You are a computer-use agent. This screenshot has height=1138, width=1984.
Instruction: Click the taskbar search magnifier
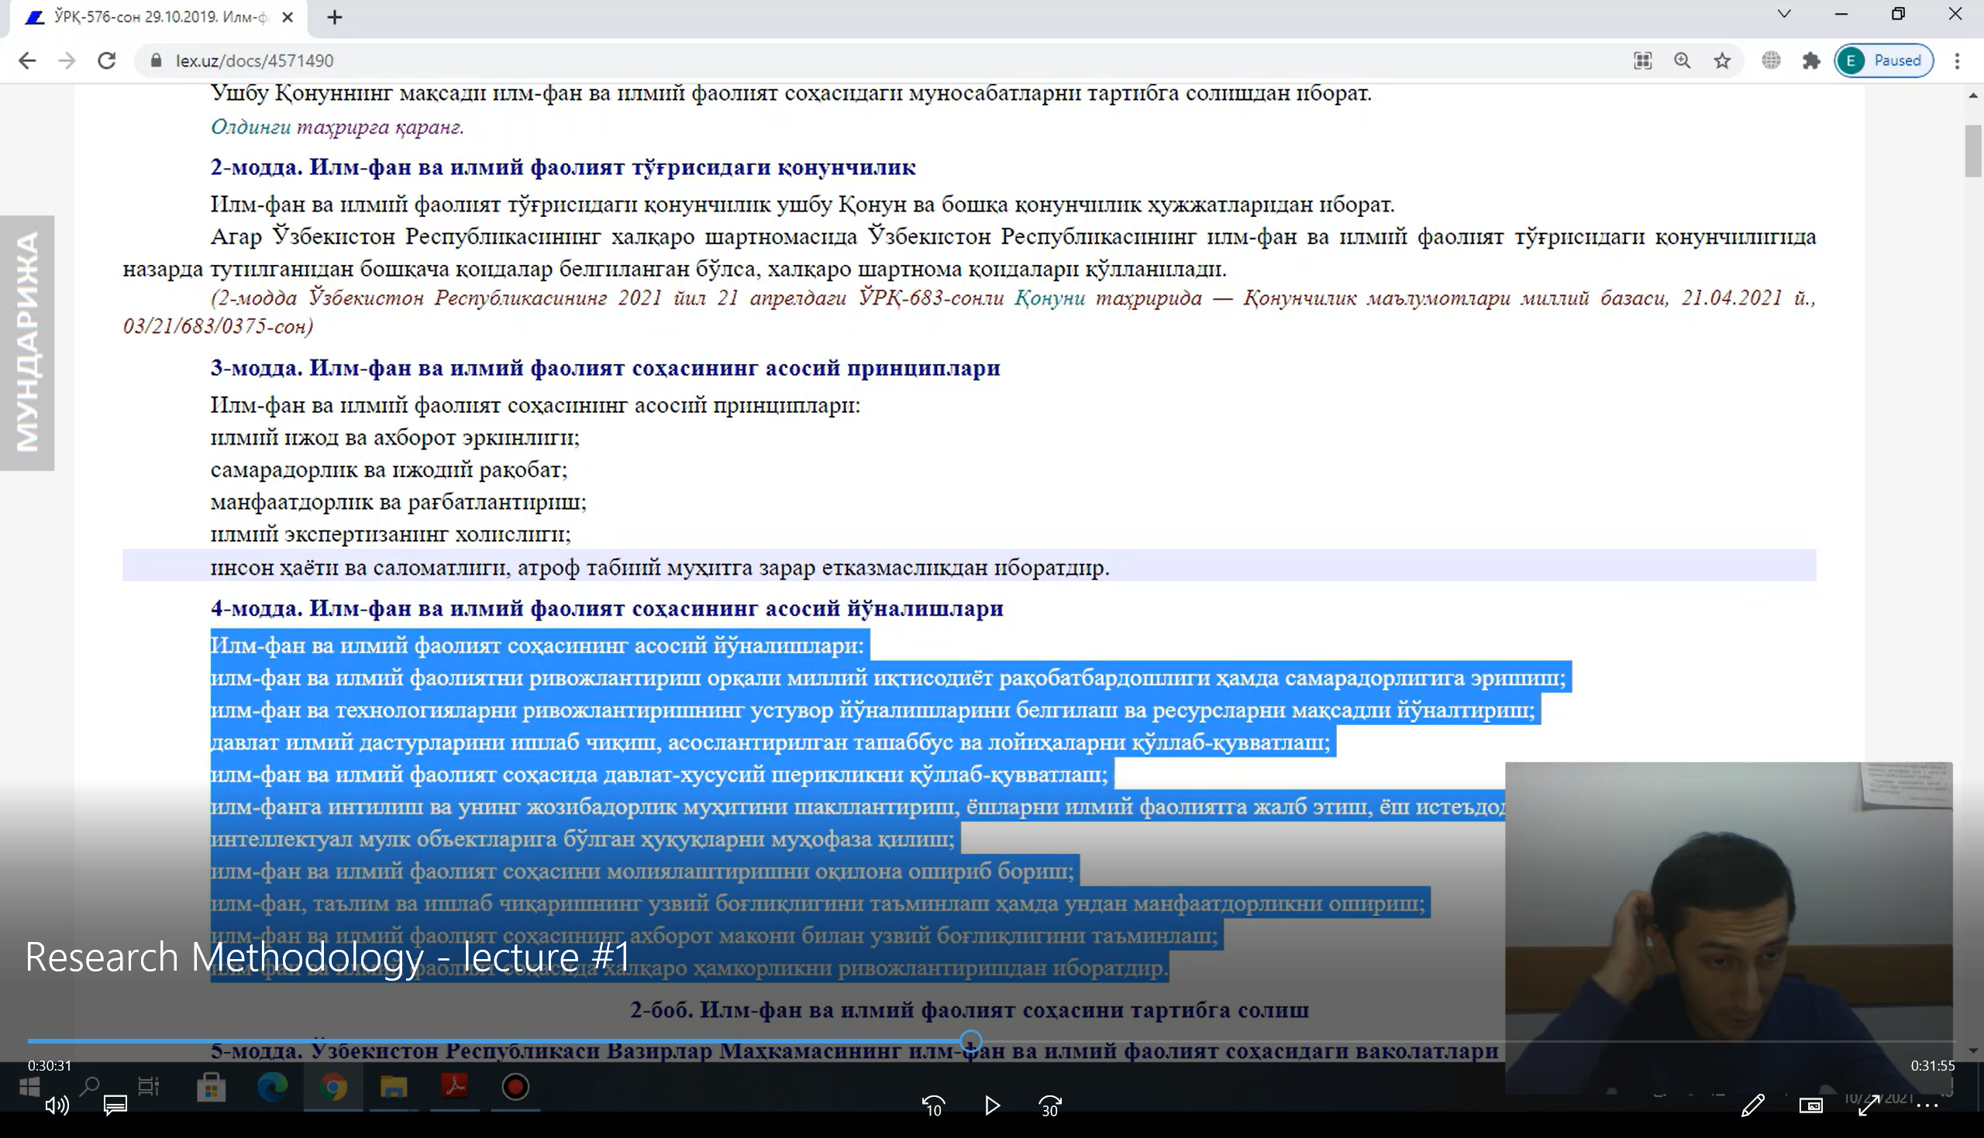click(x=89, y=1086)
